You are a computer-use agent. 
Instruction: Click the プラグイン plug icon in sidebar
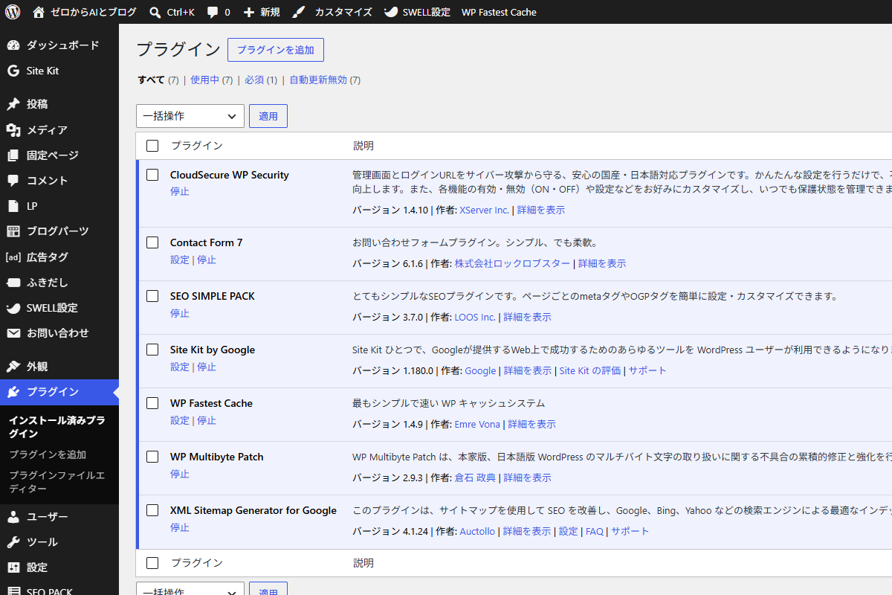coord(13,392)
